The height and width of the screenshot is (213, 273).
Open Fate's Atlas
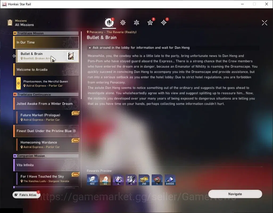pos(26,195)
